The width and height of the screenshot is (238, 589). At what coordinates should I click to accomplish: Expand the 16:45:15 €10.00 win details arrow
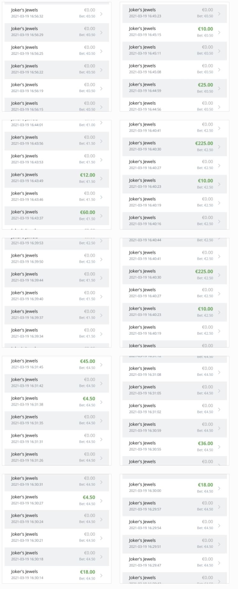pyautogui.click(x=219, y=32)
